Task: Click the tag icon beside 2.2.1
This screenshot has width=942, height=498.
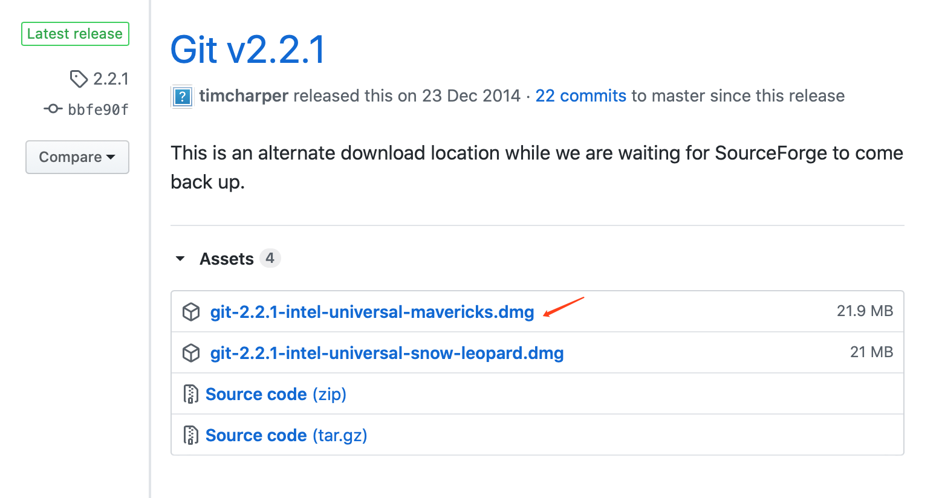Action: 79,79
